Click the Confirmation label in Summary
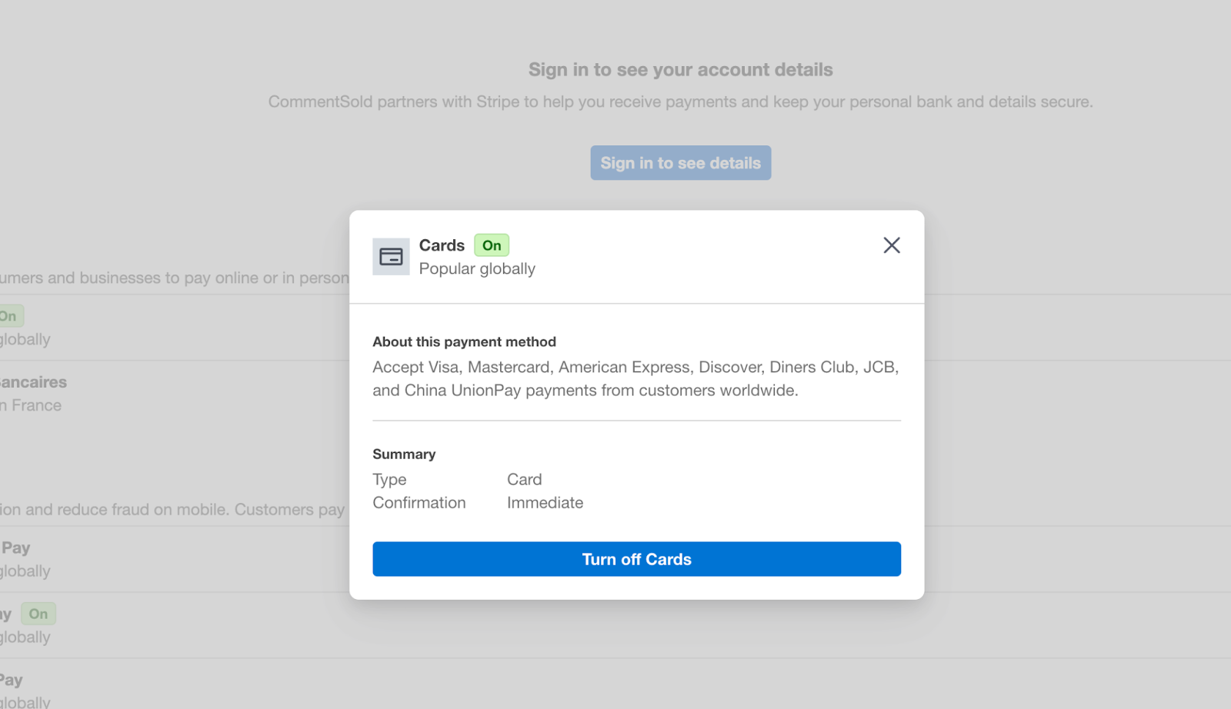Viewport: 1231px width, 709px height. pyautogui.click(x=419, y=502)
